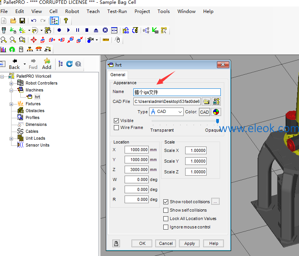The image size is (299, 256).
Task: Open CAD library icon next to browse
Action: click(216, 101)
